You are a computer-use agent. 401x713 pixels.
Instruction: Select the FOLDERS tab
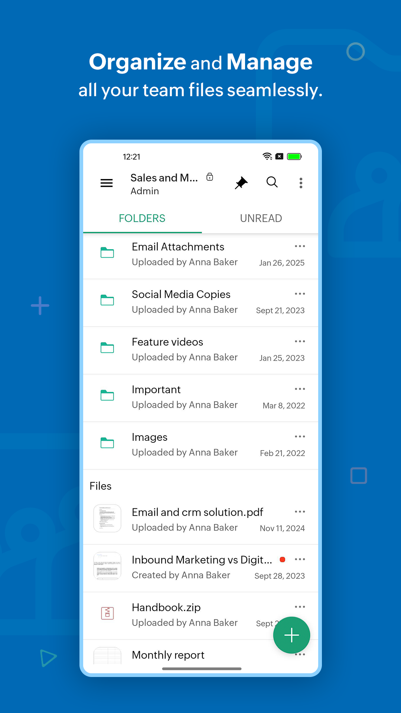[142, 218]
